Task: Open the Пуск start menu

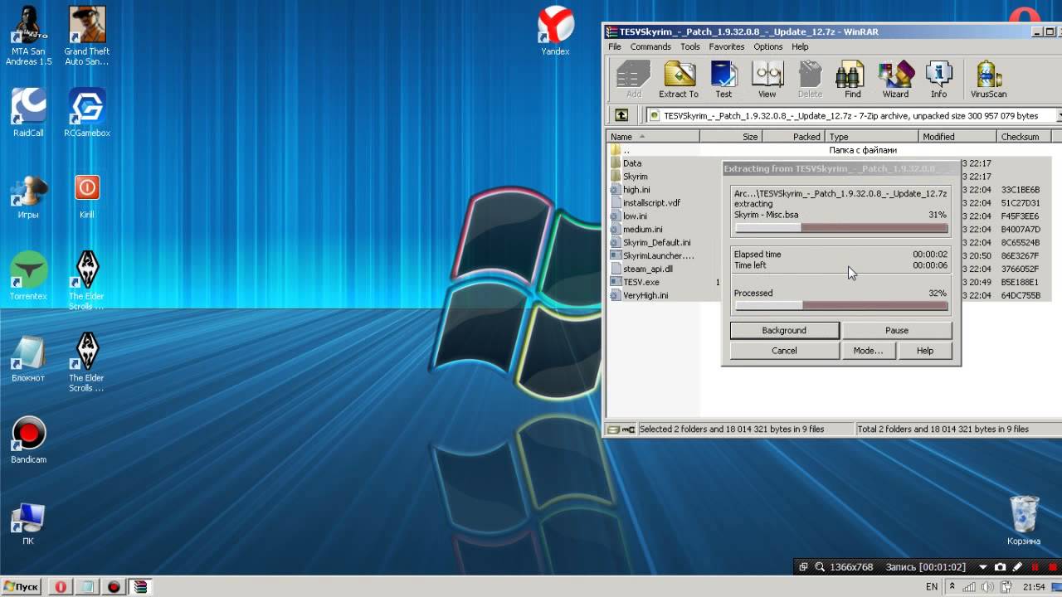Action: coord(21,587)
